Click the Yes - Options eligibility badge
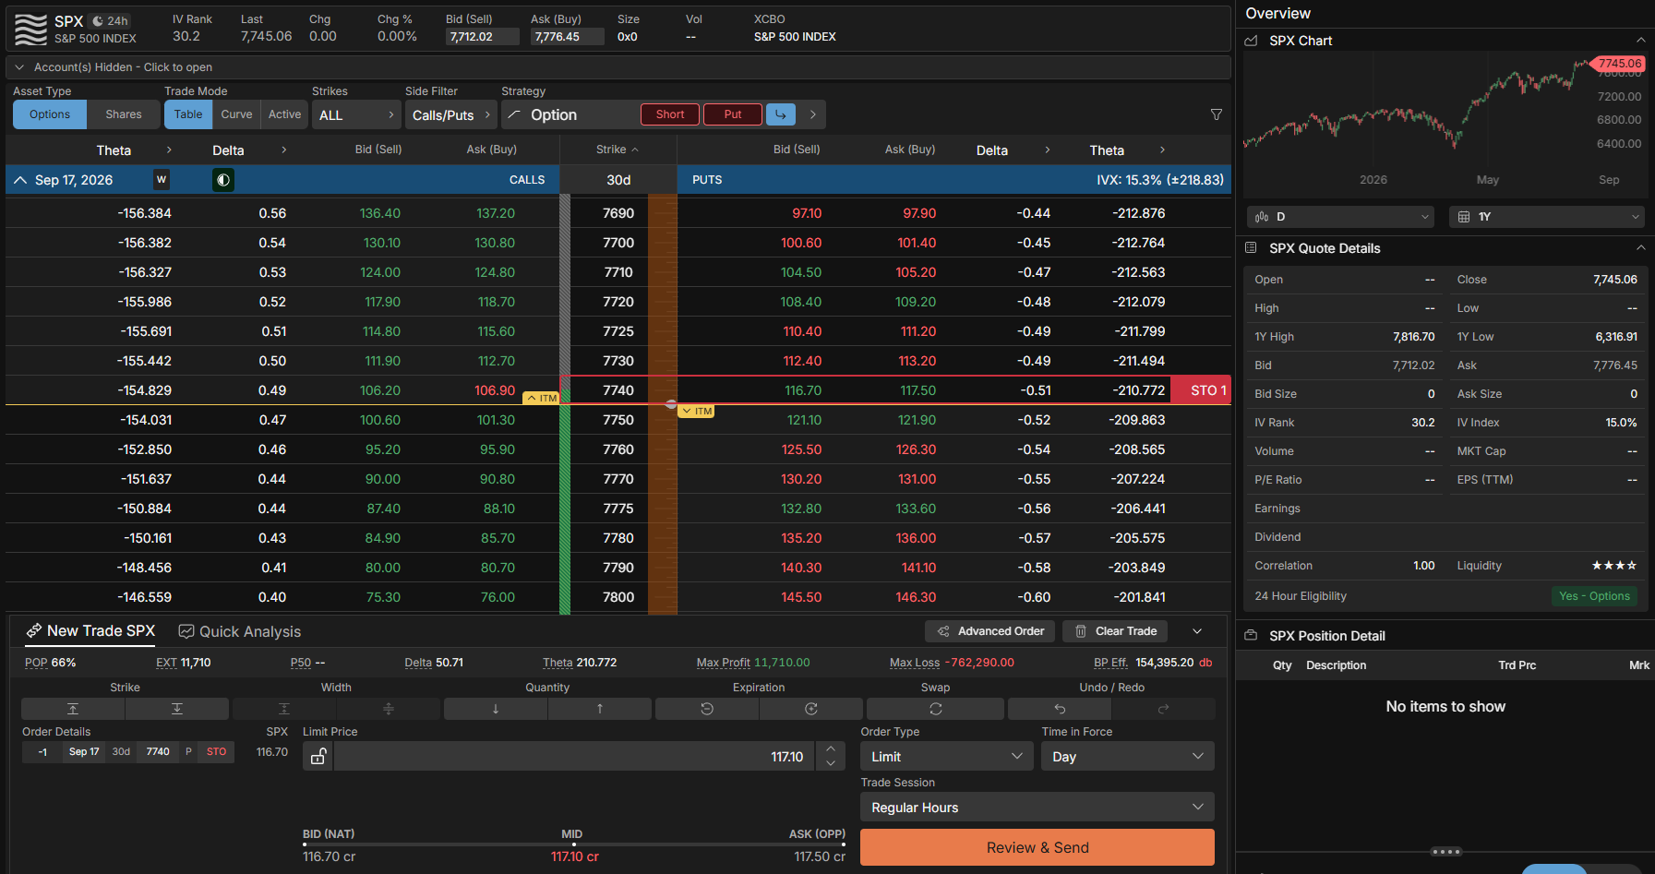1655x874 pixels. (1594, 596)
